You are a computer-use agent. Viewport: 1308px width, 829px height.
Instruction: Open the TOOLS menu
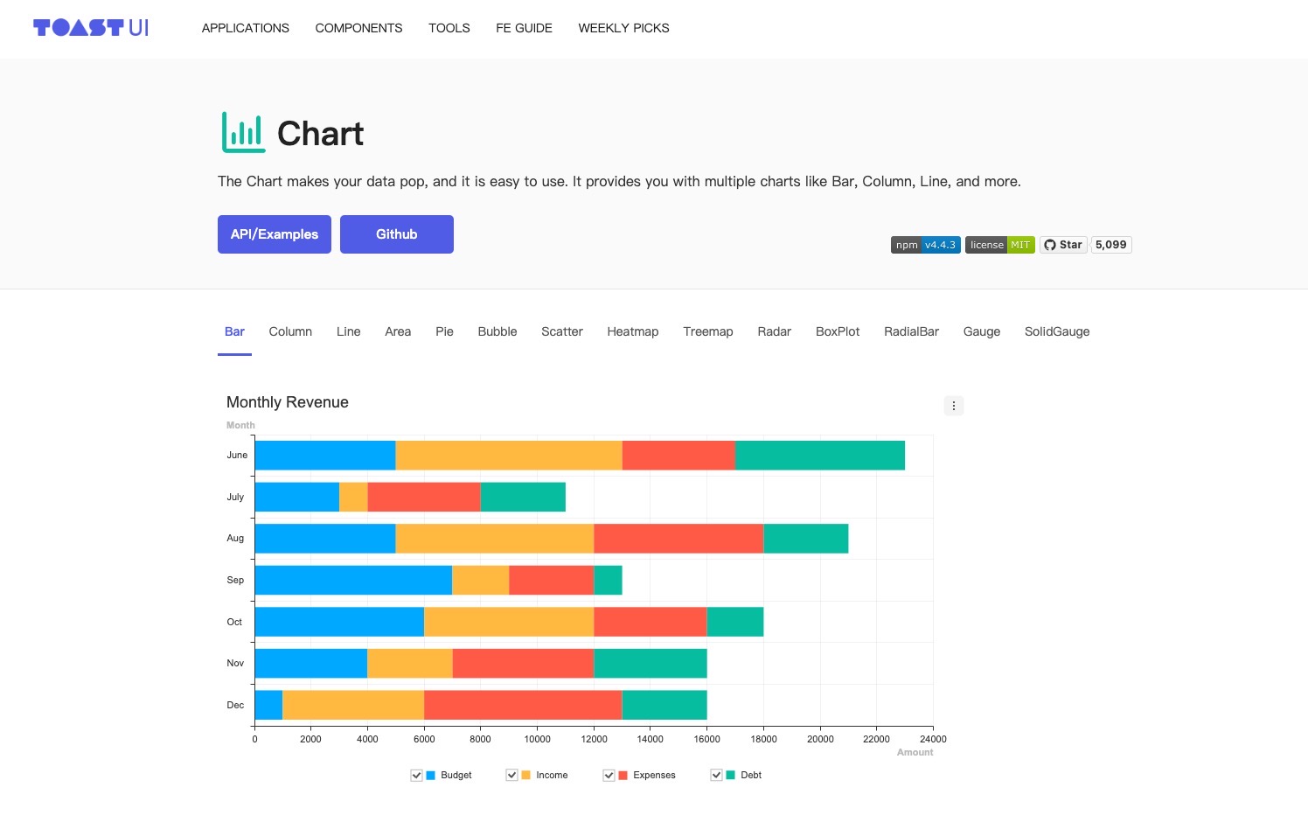click(x=449, y=28)
